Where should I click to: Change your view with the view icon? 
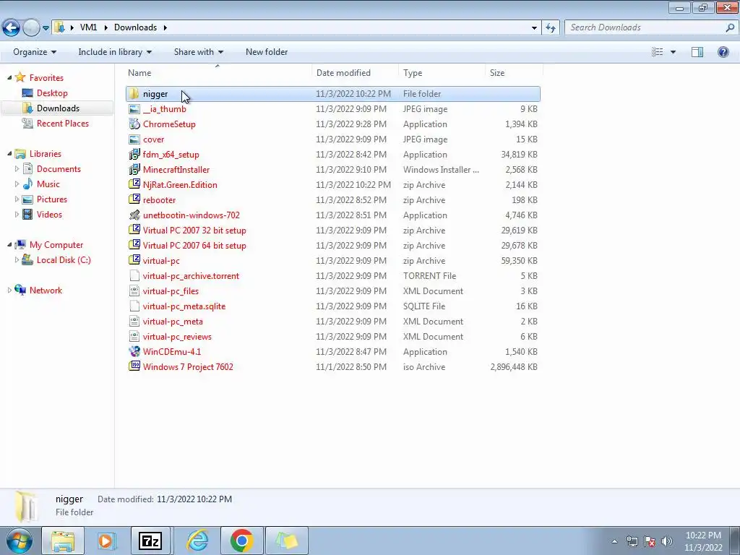click(657, 52)
